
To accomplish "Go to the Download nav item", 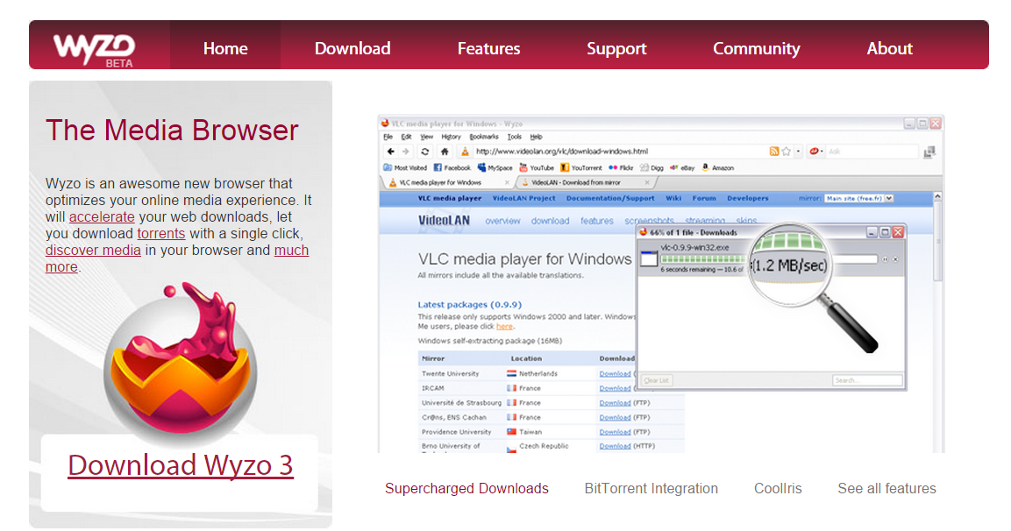I will [352, 48].
